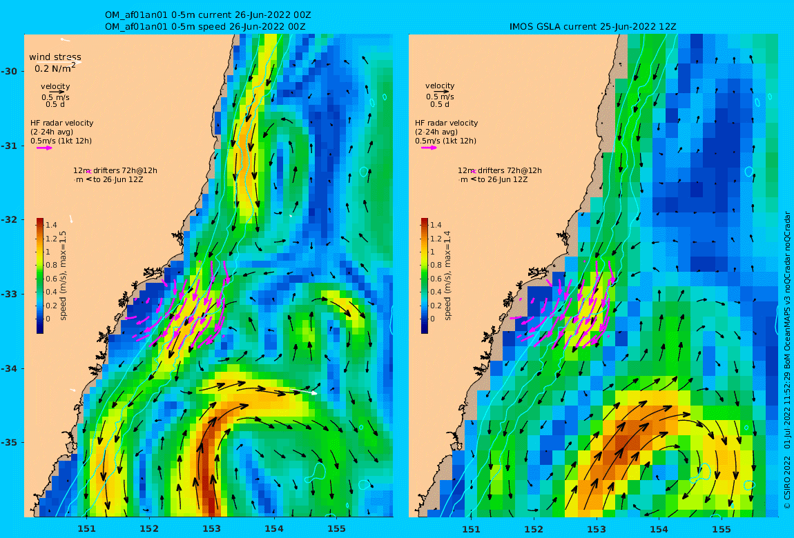Screen dimensions: 794x538
Task: Click the right map speed colorbar
Action: [425, 276]
